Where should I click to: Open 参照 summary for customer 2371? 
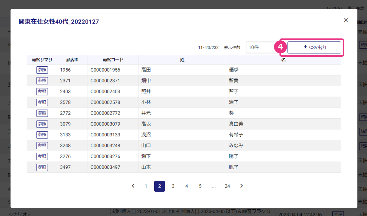tap(42, 81)
